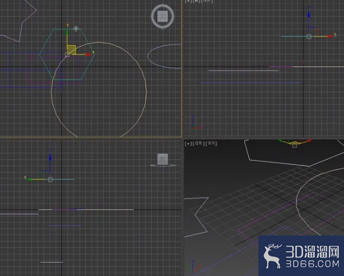Click the blue Z-axis arrow in the bottom-left viewport
Image resolution: width=344 pixels, height=276 pixels.
coord(50,157)
